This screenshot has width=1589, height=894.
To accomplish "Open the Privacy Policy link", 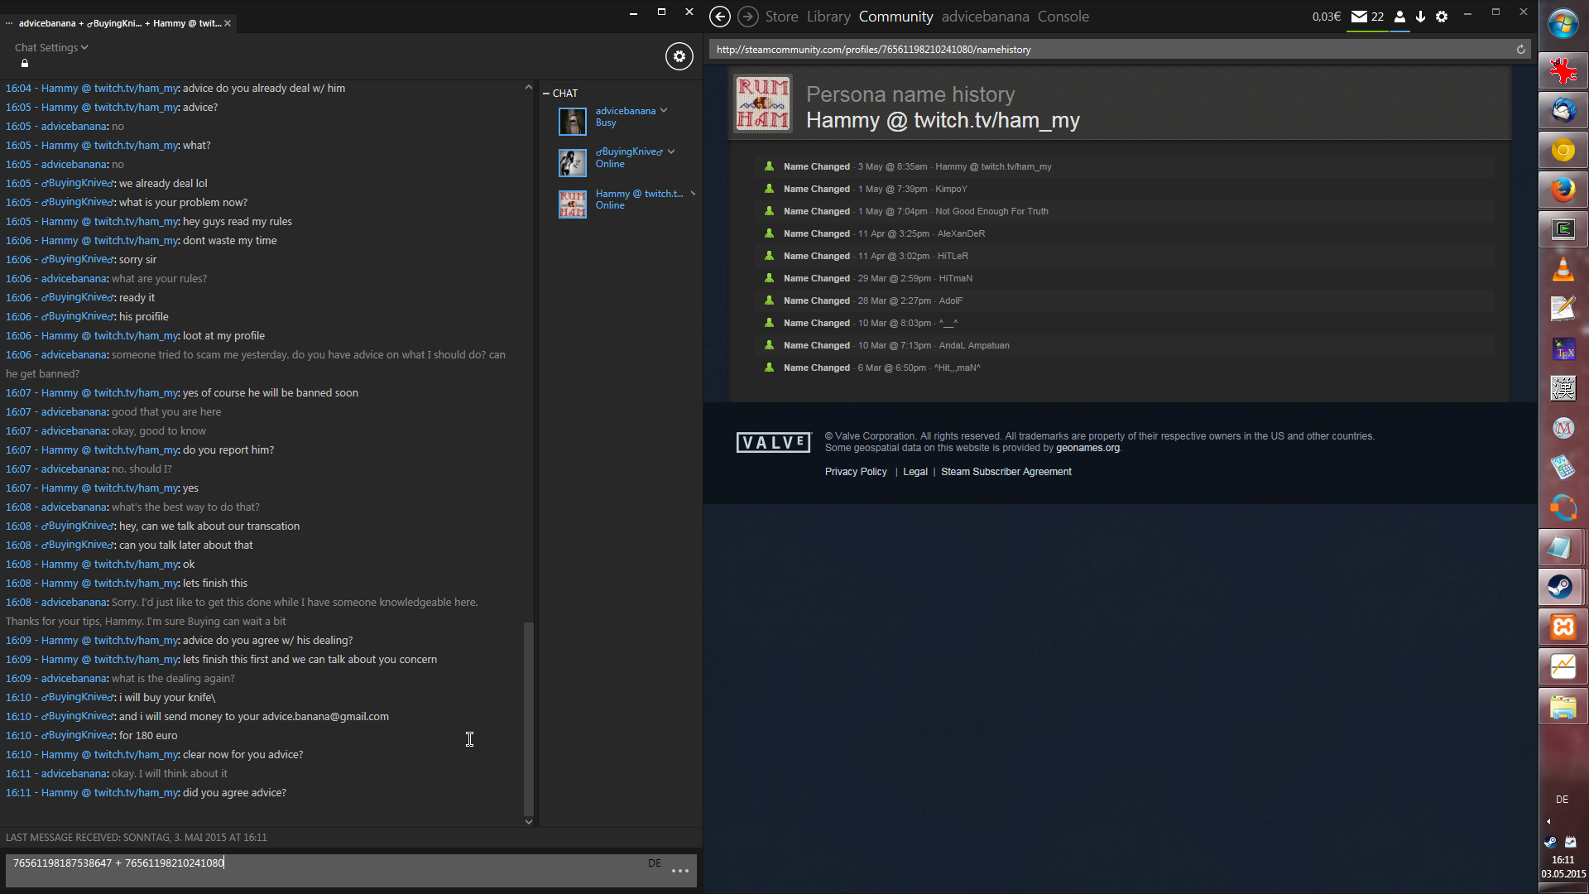I will point(855,472).
